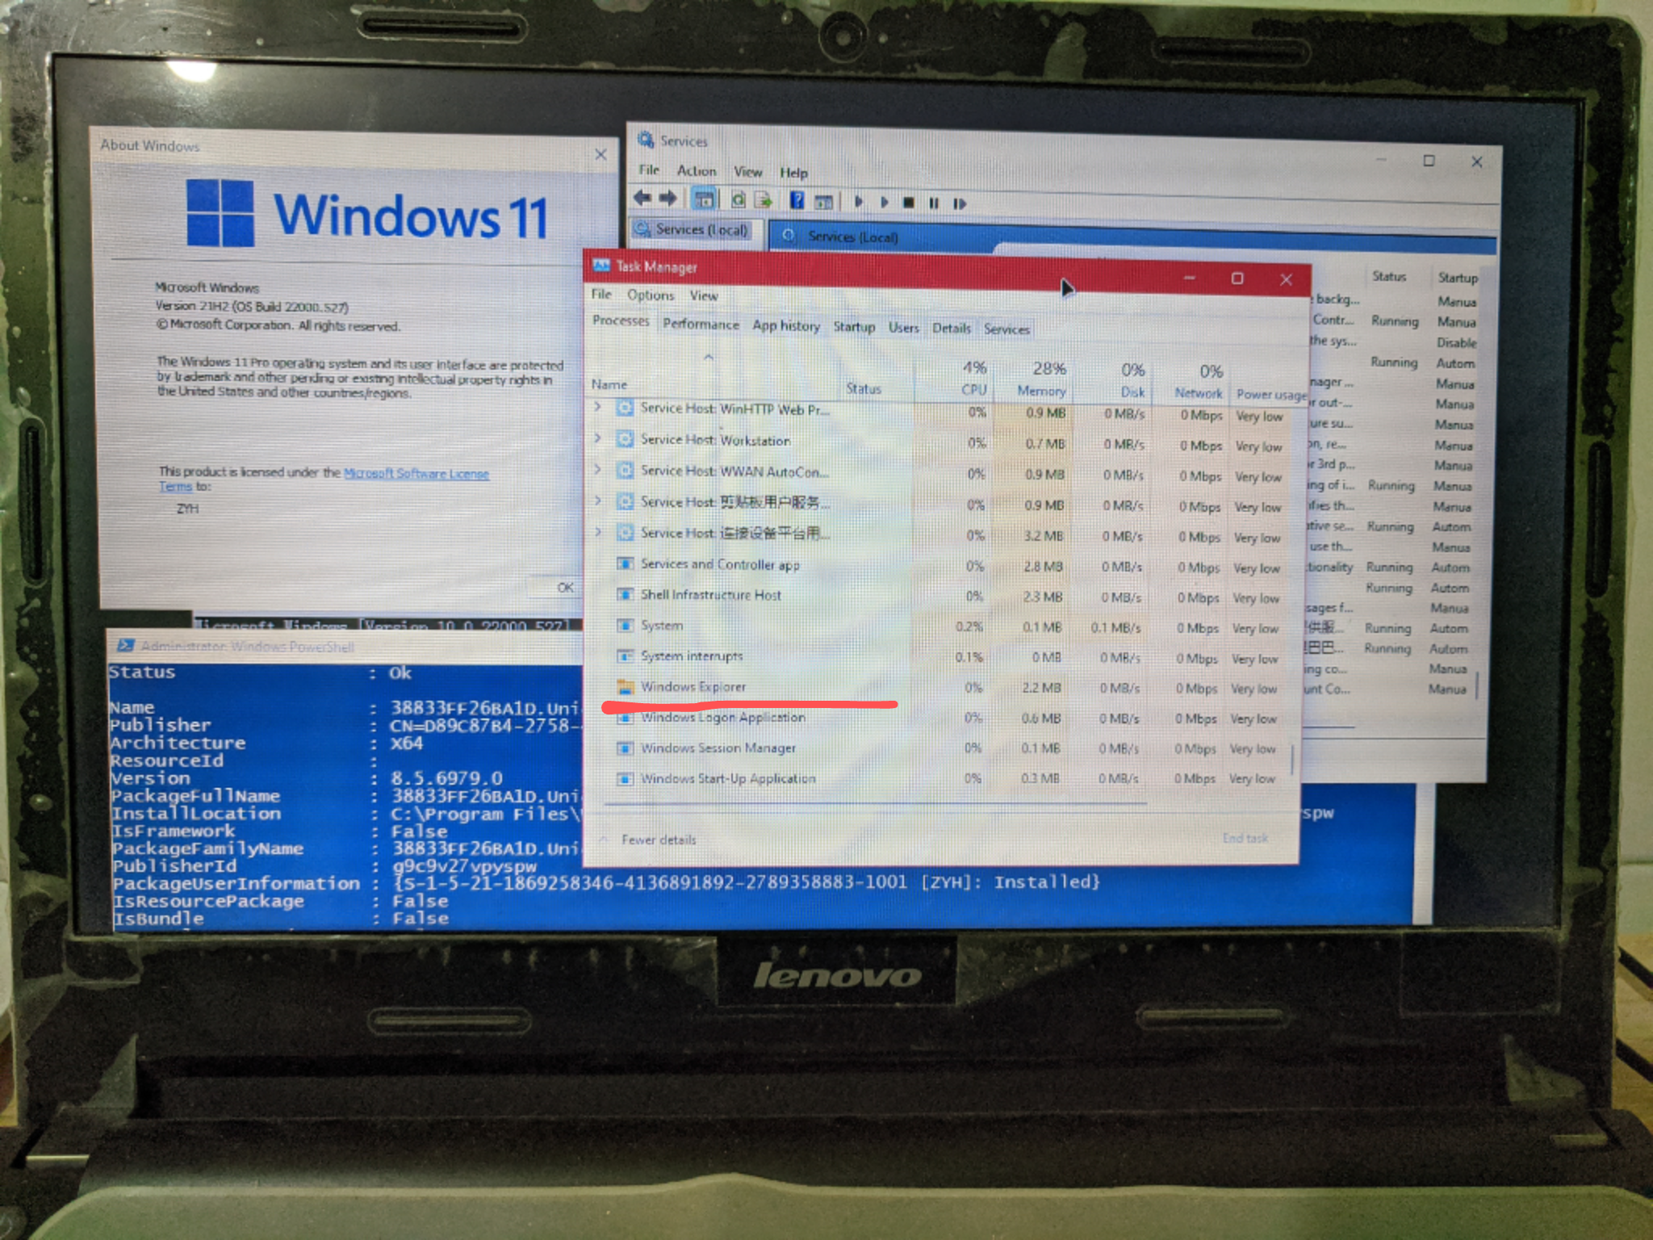This screenshot has height=1240, width=1653.
Task: Click the System process icon
Action: (x=625, y=625)
